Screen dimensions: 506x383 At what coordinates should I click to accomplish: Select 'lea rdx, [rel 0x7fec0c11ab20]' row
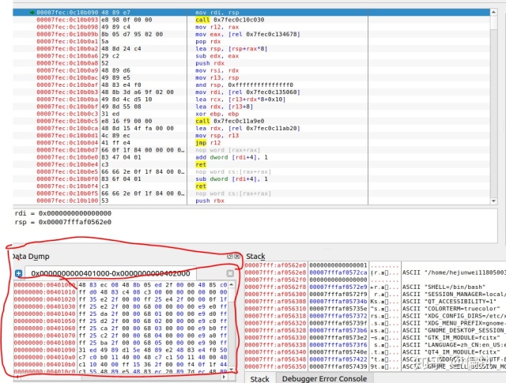pyautogui.click(x=251, y=128)
